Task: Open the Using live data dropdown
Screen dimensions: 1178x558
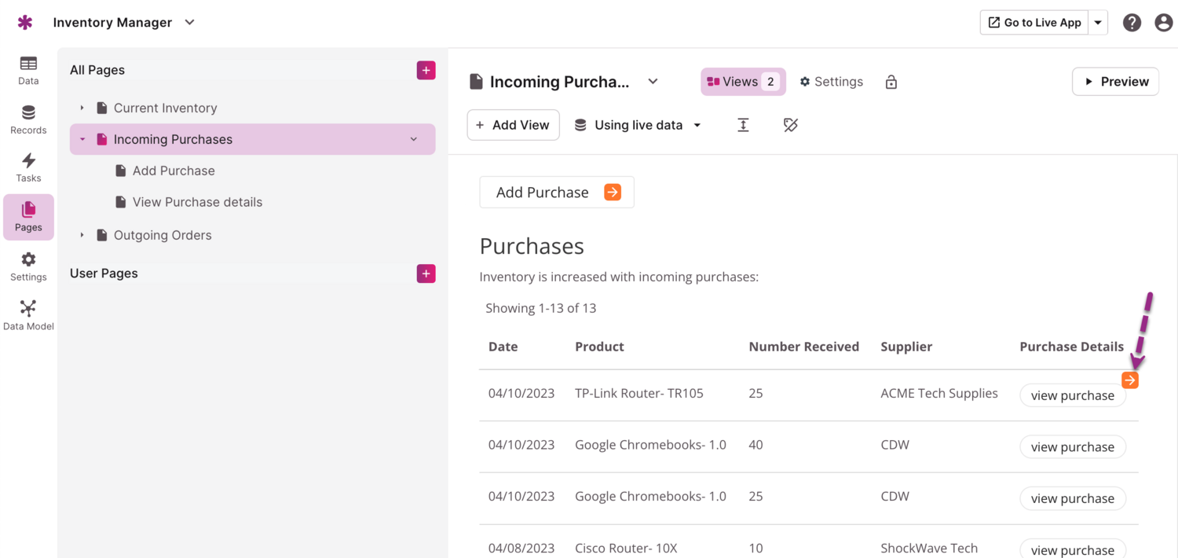Action: 638,125
